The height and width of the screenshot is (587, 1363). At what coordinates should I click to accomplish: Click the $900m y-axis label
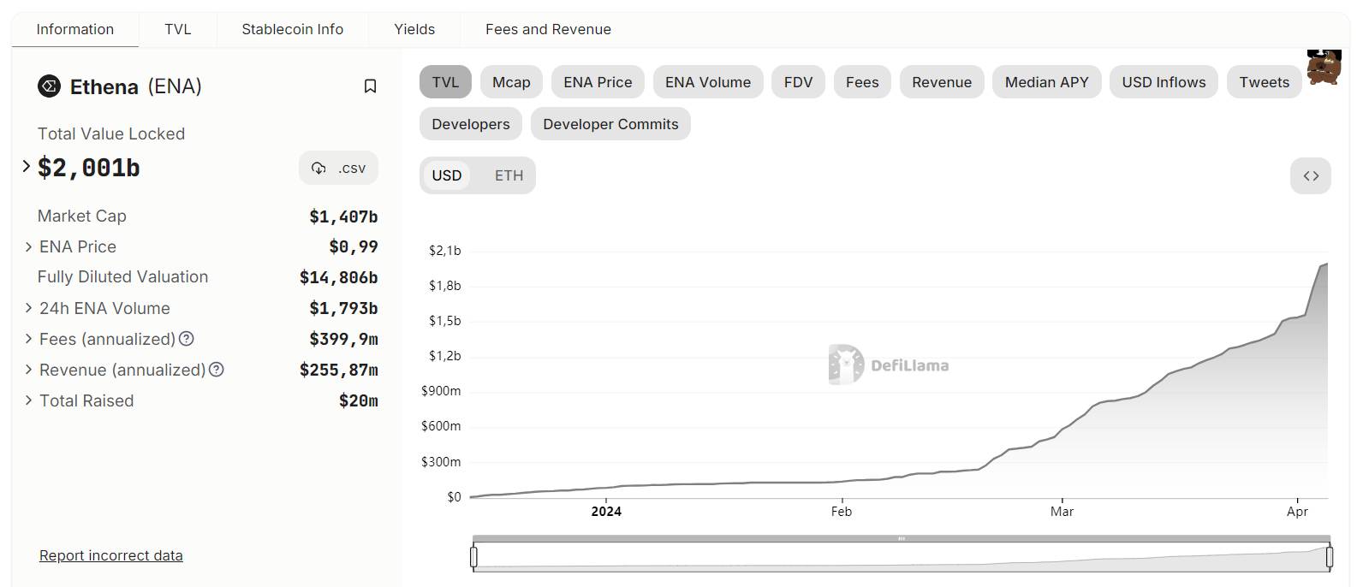coord(441,391)
